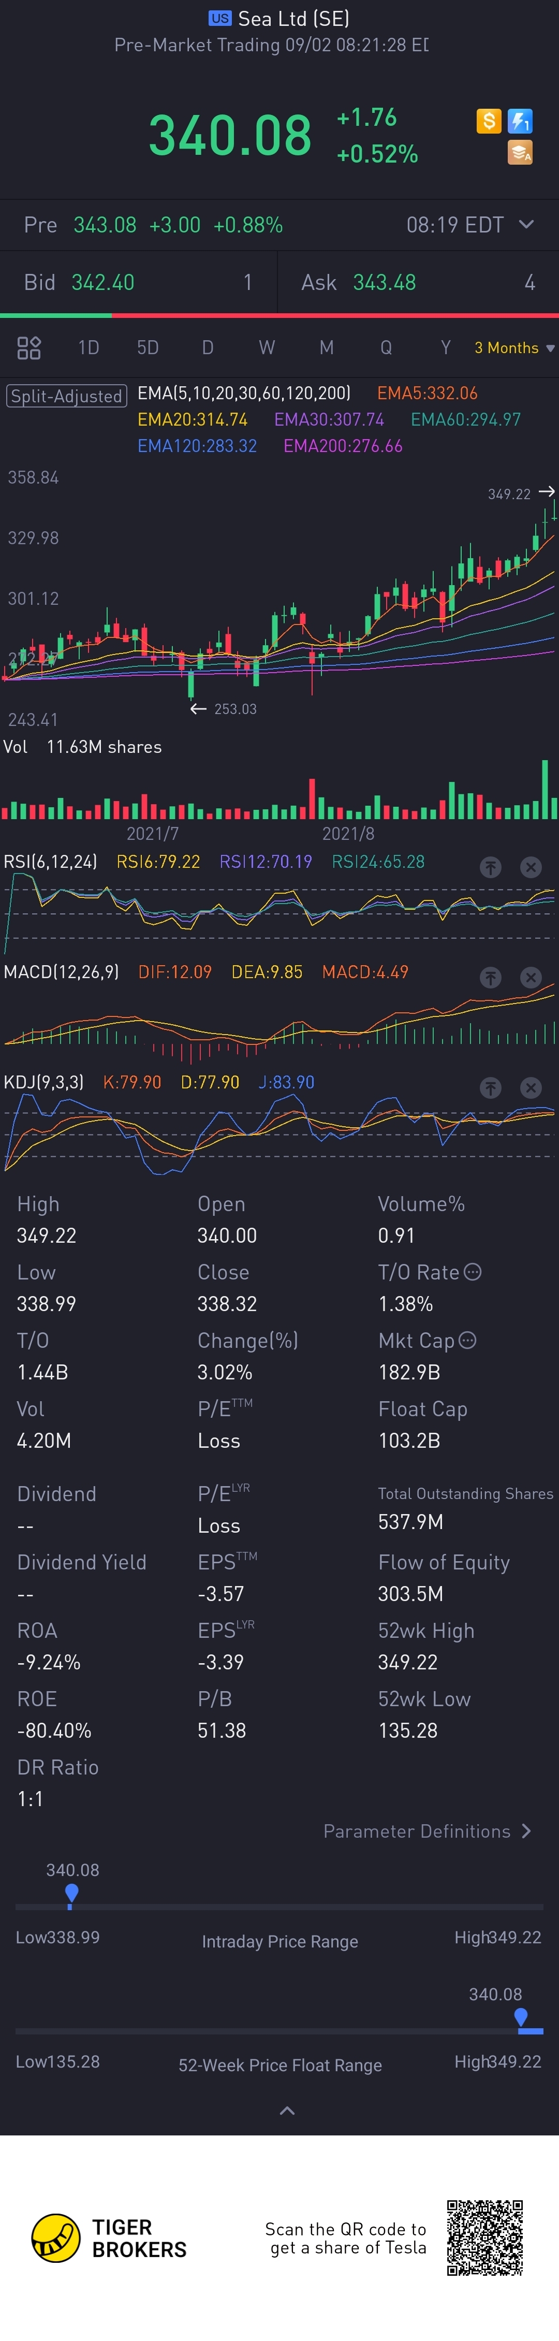Tap the EMA200:276.66 value
Image resolution: width=559 pixels, height=2341 pixels.
coord(343,446)
